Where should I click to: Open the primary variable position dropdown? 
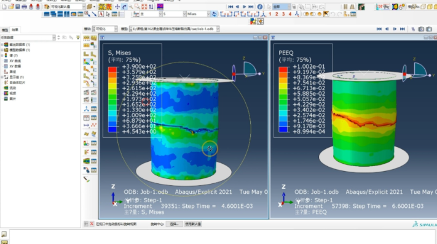pyautogui.click(x=160, y=14)
